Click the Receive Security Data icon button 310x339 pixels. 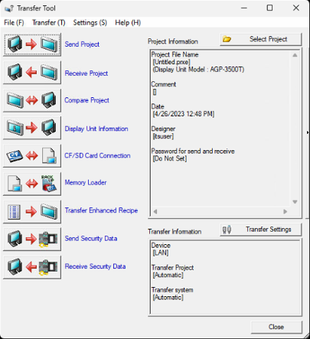32,267
